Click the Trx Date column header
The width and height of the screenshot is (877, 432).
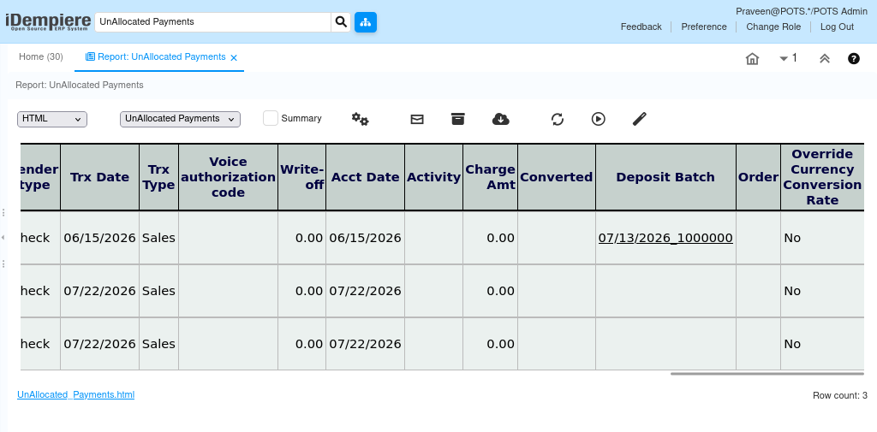pyautogui.click(x=99, y=177)
